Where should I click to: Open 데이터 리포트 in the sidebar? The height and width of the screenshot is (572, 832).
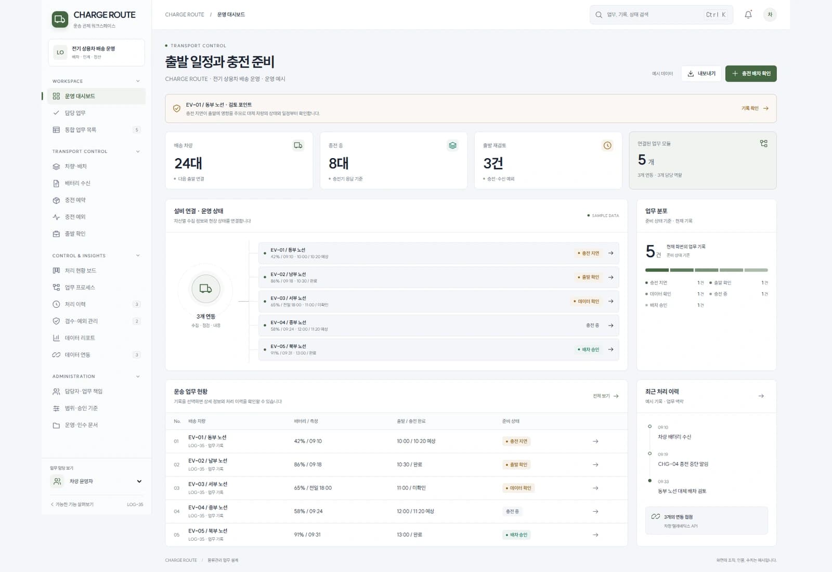pyautogui.click(x=96, y=338)
